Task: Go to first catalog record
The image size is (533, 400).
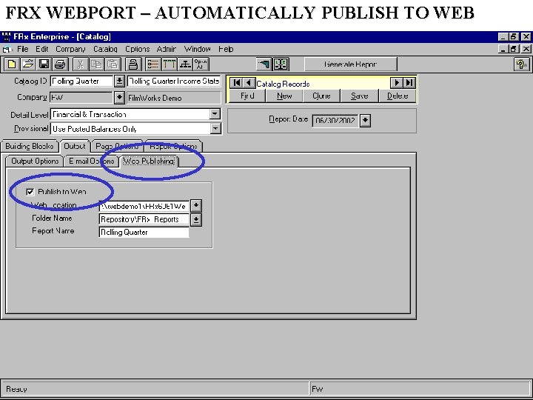Action: (x=237, y=83)
